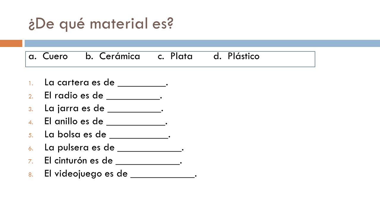The height and width of the screenshot is (214, 380).
Task: Select option 'b. Cerámica' in the word bank
Action: [113, 56]
